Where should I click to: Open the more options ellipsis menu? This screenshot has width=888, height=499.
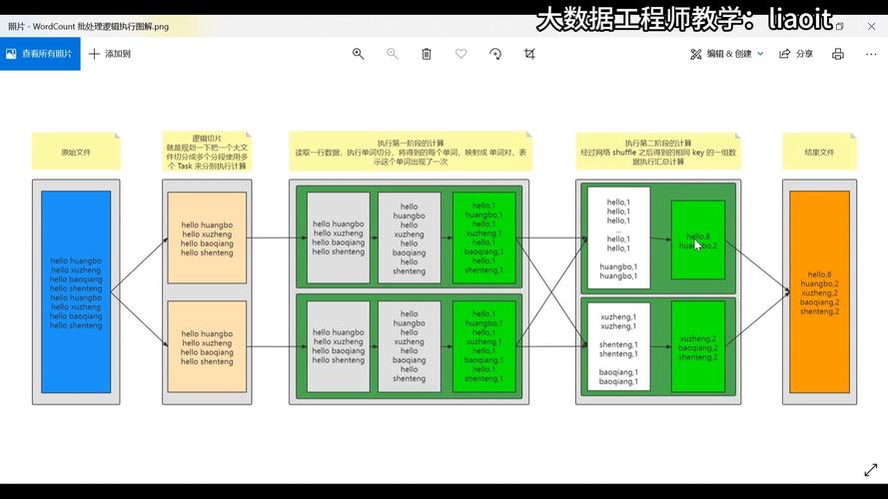871,54
